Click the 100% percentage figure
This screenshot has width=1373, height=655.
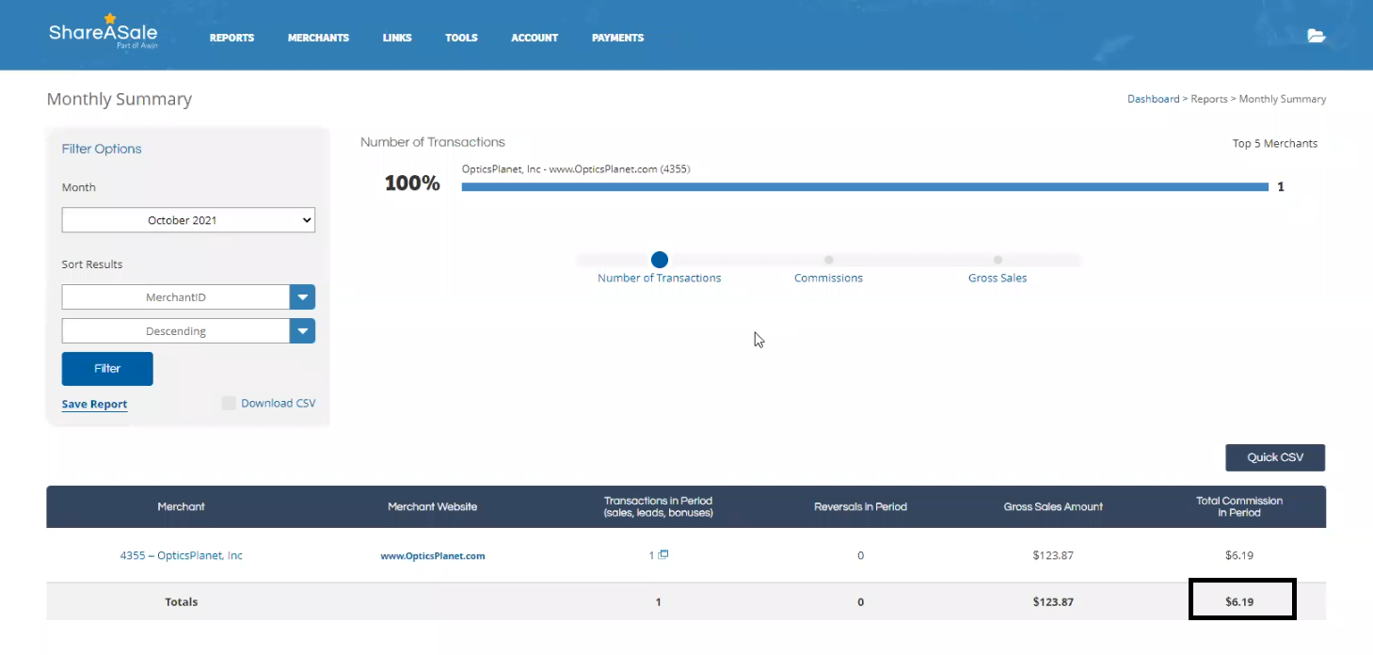click(412, 184)
